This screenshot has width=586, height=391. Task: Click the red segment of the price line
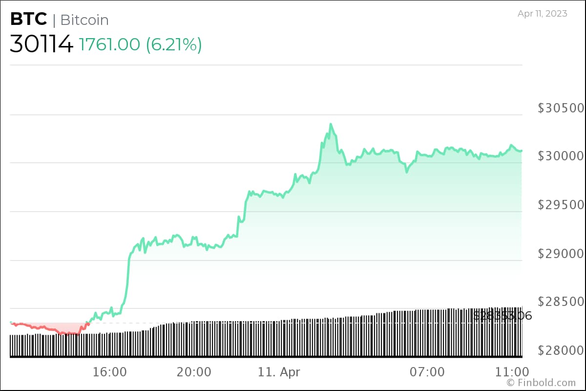pos(49,328)
